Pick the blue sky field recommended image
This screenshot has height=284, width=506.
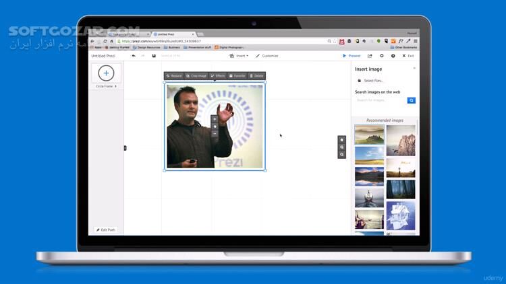point(369,155)
